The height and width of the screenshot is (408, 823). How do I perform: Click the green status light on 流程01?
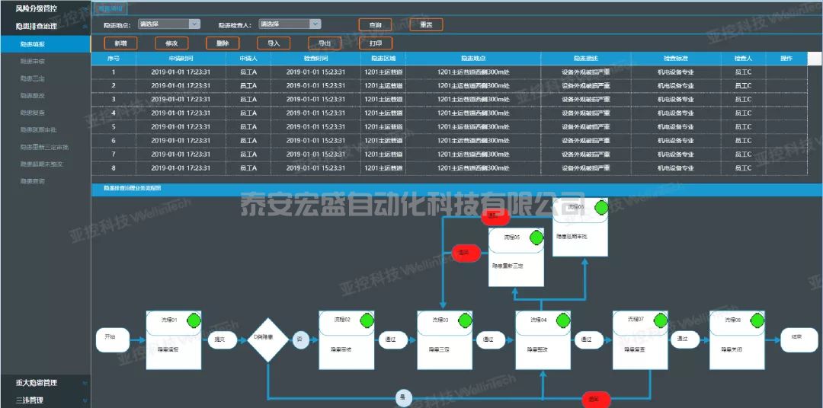coord(191,320)
